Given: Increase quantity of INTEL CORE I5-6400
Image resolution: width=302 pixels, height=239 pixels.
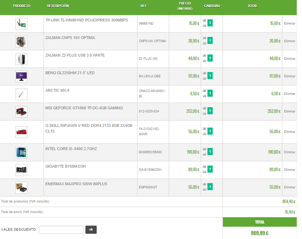Looking at the screenshot, I should point(204,149).
